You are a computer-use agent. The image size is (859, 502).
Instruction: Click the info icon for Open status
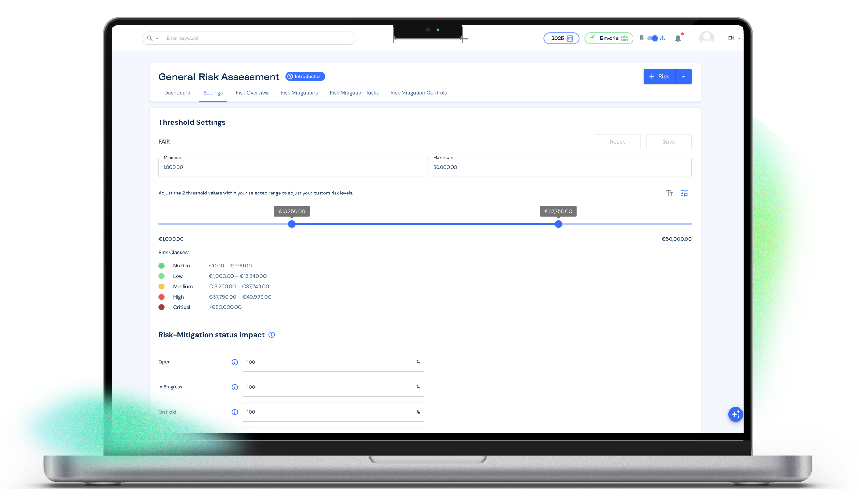pyautogui.click(x=234, y=362)
